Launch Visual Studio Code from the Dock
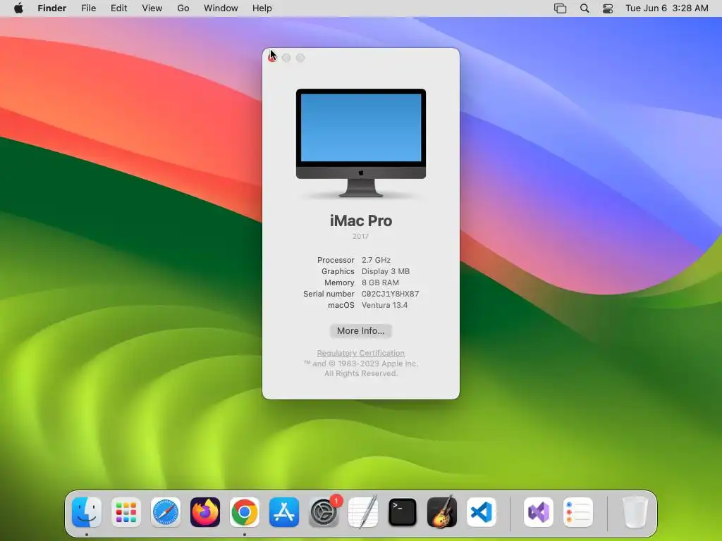 481,512
